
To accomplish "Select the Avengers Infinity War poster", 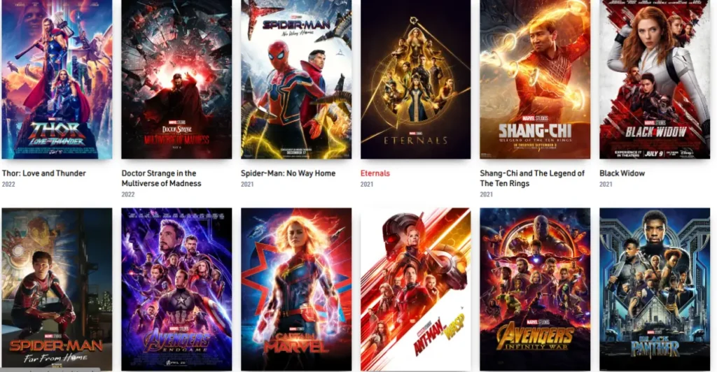I will tap(535, 289).
